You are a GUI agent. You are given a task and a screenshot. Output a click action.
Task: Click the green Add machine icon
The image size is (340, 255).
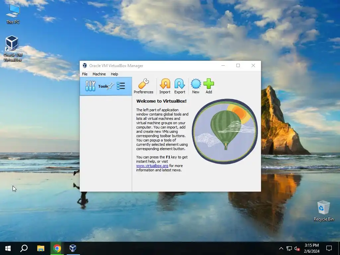[209, 86]
